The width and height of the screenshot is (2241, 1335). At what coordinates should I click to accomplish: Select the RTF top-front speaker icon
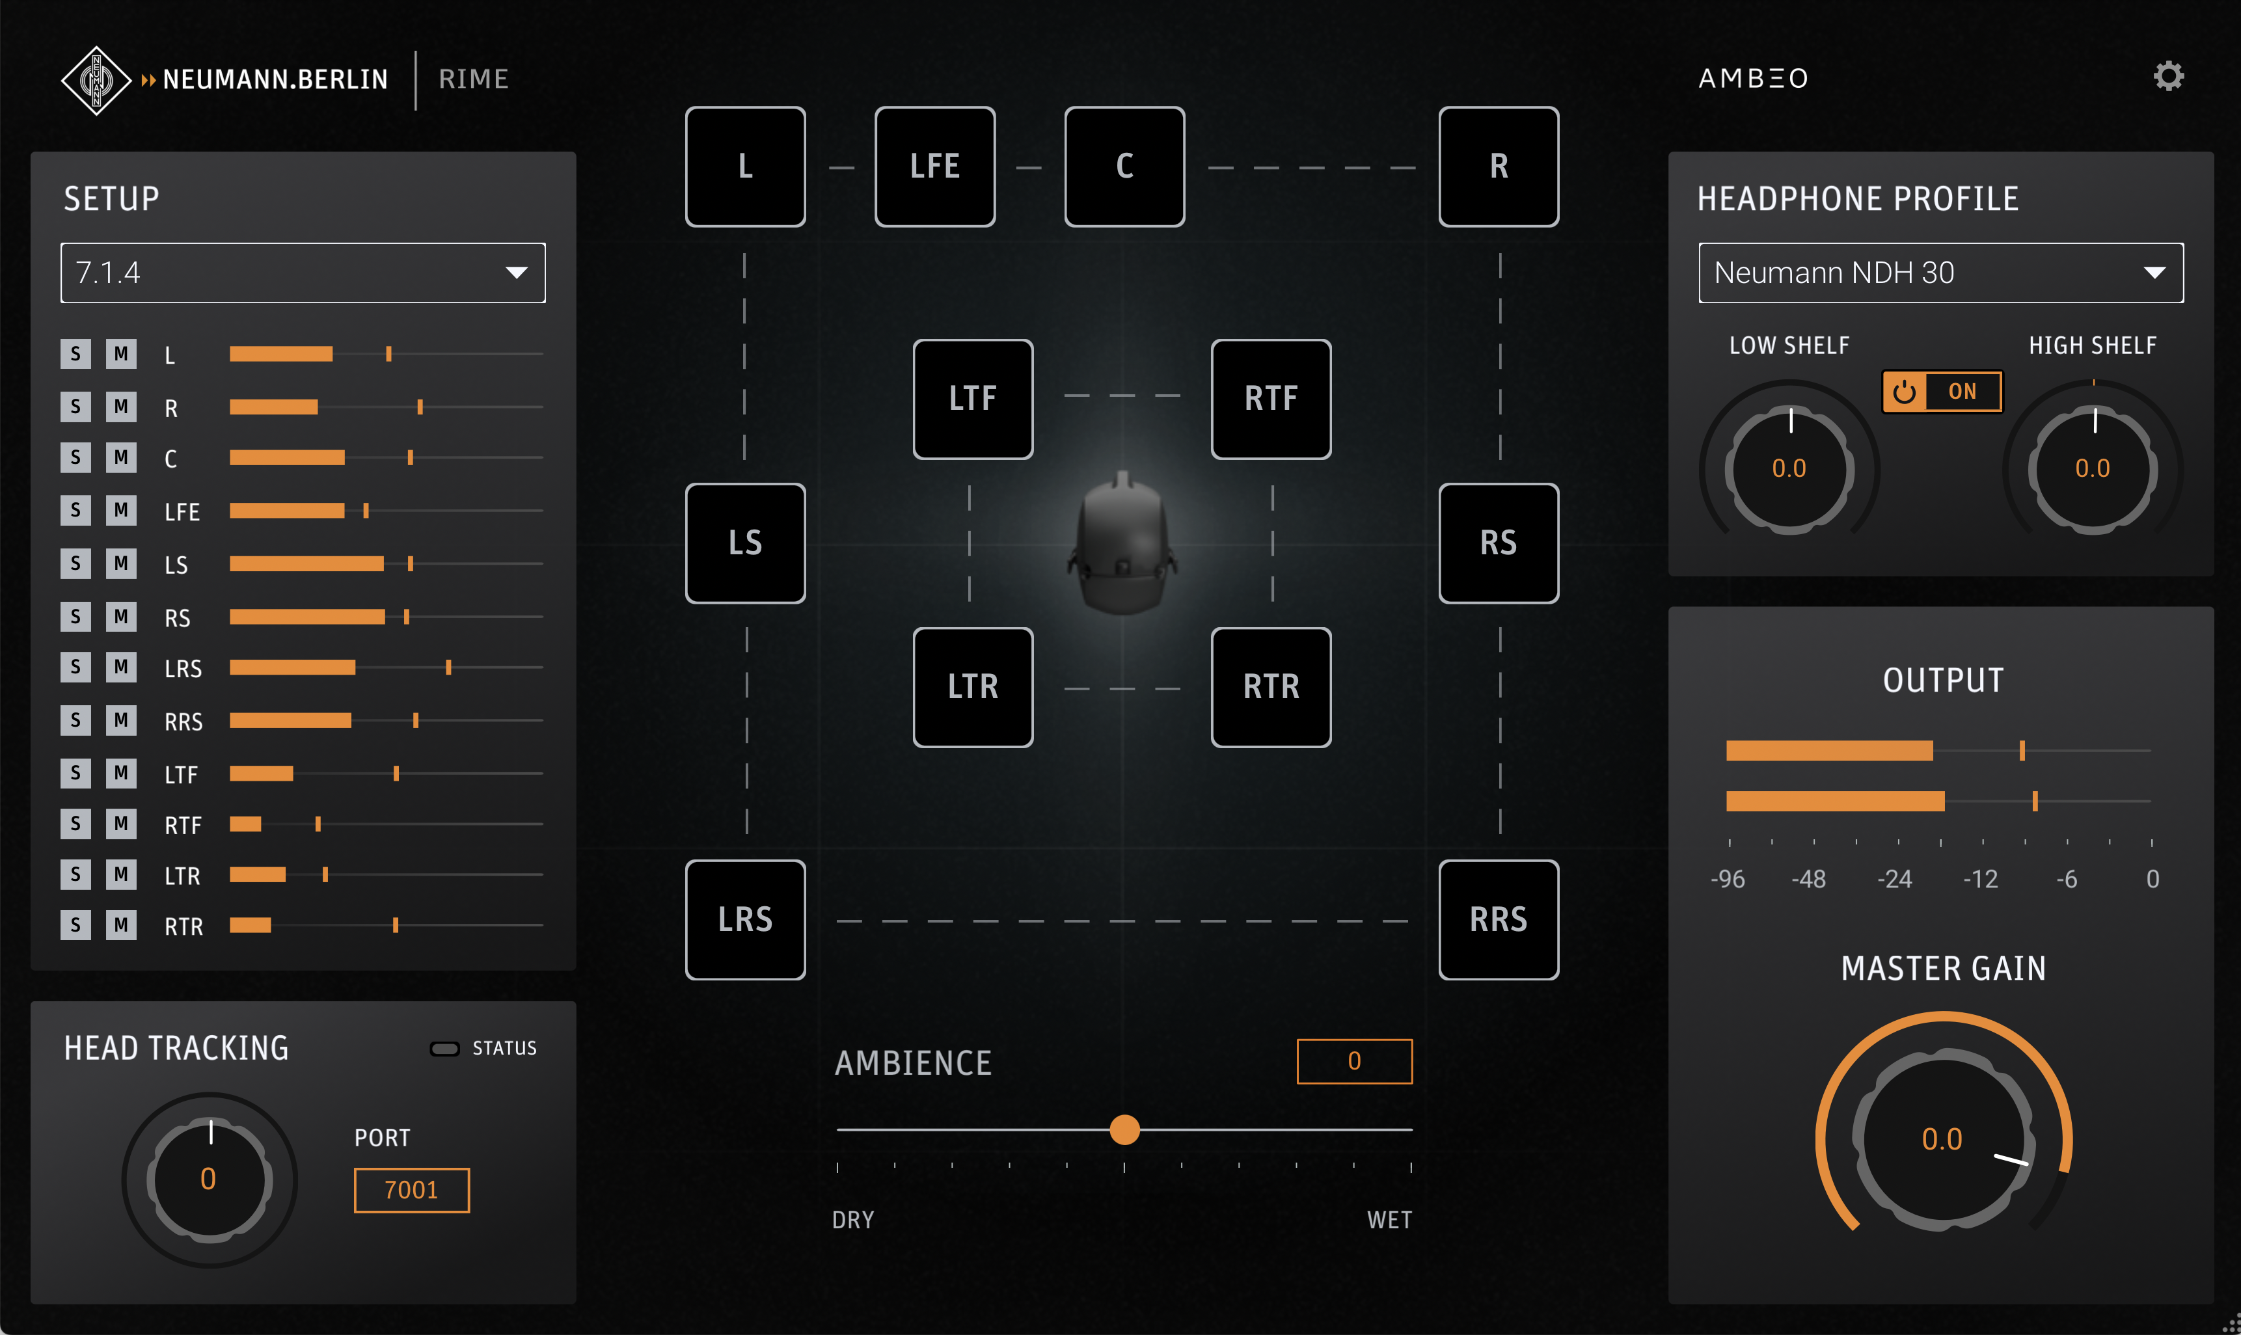1270,399
